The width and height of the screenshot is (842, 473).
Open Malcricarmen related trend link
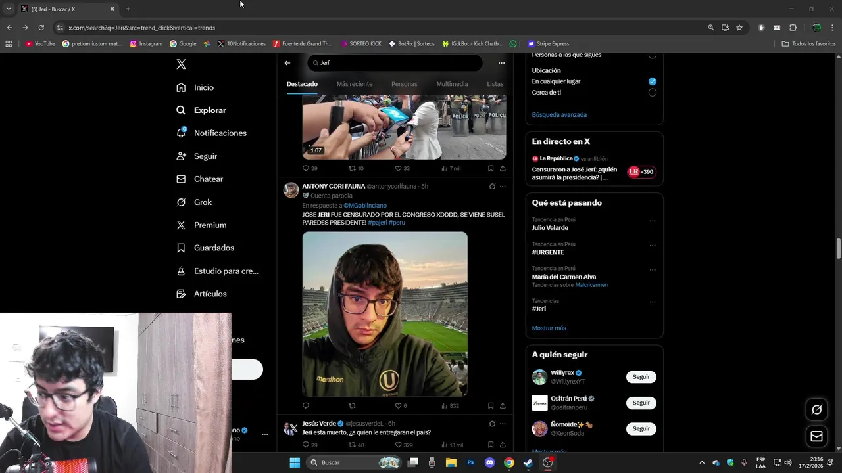pyautogui.click(x=591, y=285)
